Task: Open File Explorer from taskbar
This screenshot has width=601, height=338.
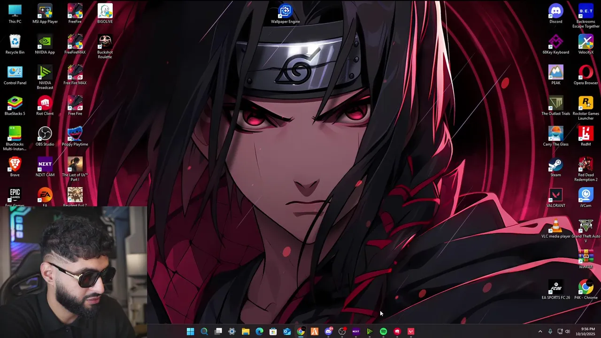Action: (x=246, y=331)
